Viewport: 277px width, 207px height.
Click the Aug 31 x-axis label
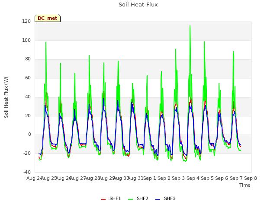(x=135, y=178)
